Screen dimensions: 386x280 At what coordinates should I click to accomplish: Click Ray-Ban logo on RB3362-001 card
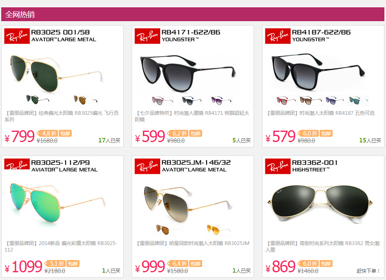pos(278,166)
